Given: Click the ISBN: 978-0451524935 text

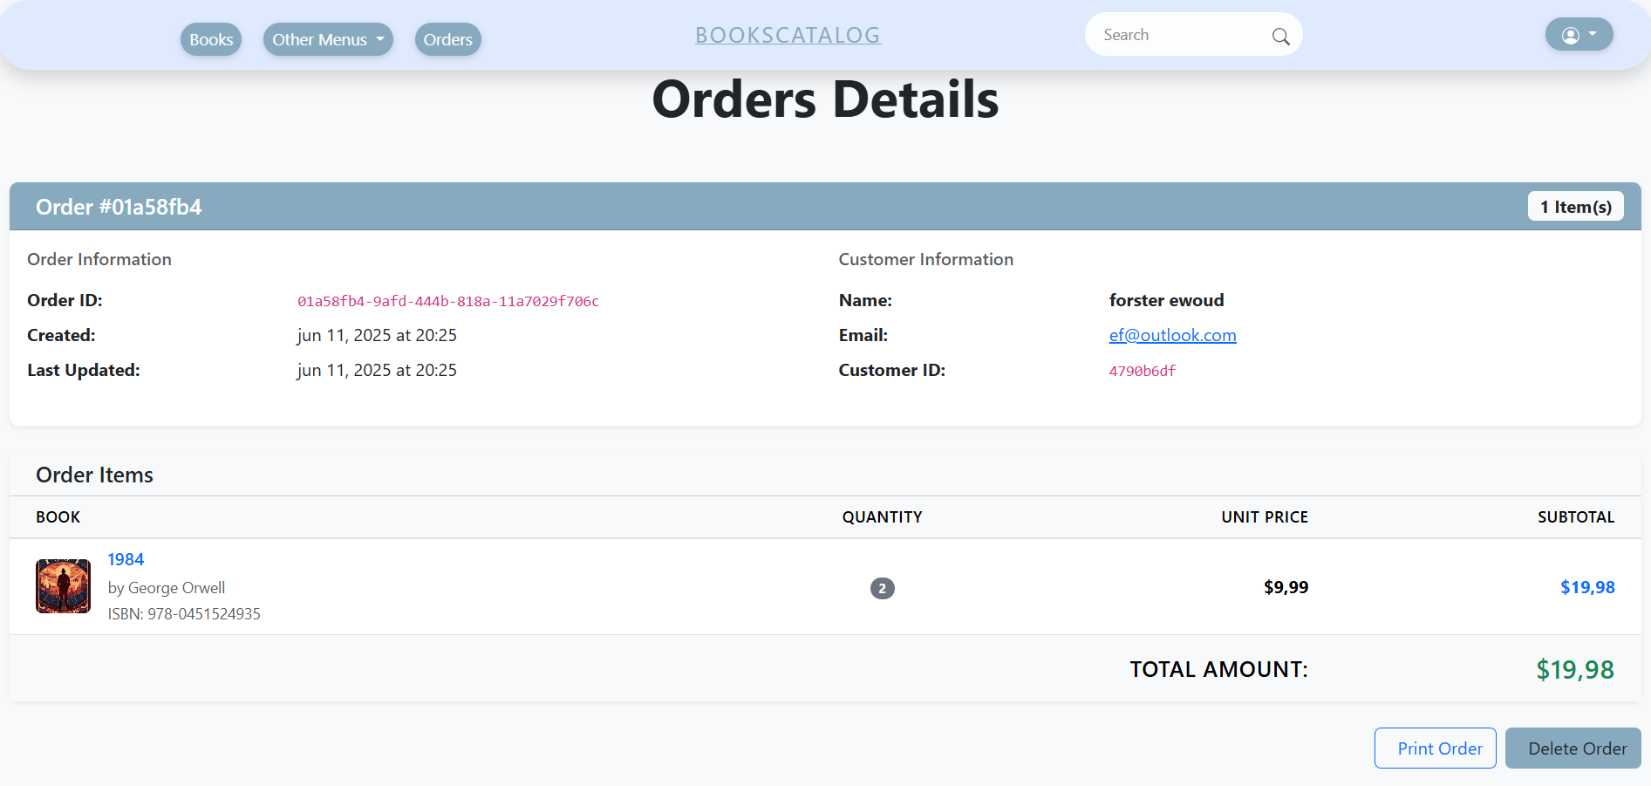Looking at the screenshot, I should coord(184,613).
